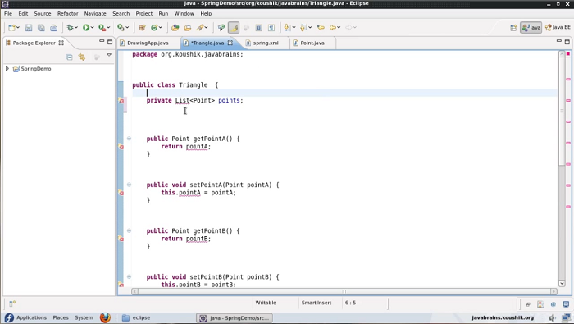Close the Triangle.java editor tab
The width and height of the screenshot is (574, 324).
click(x=230, y=43)
